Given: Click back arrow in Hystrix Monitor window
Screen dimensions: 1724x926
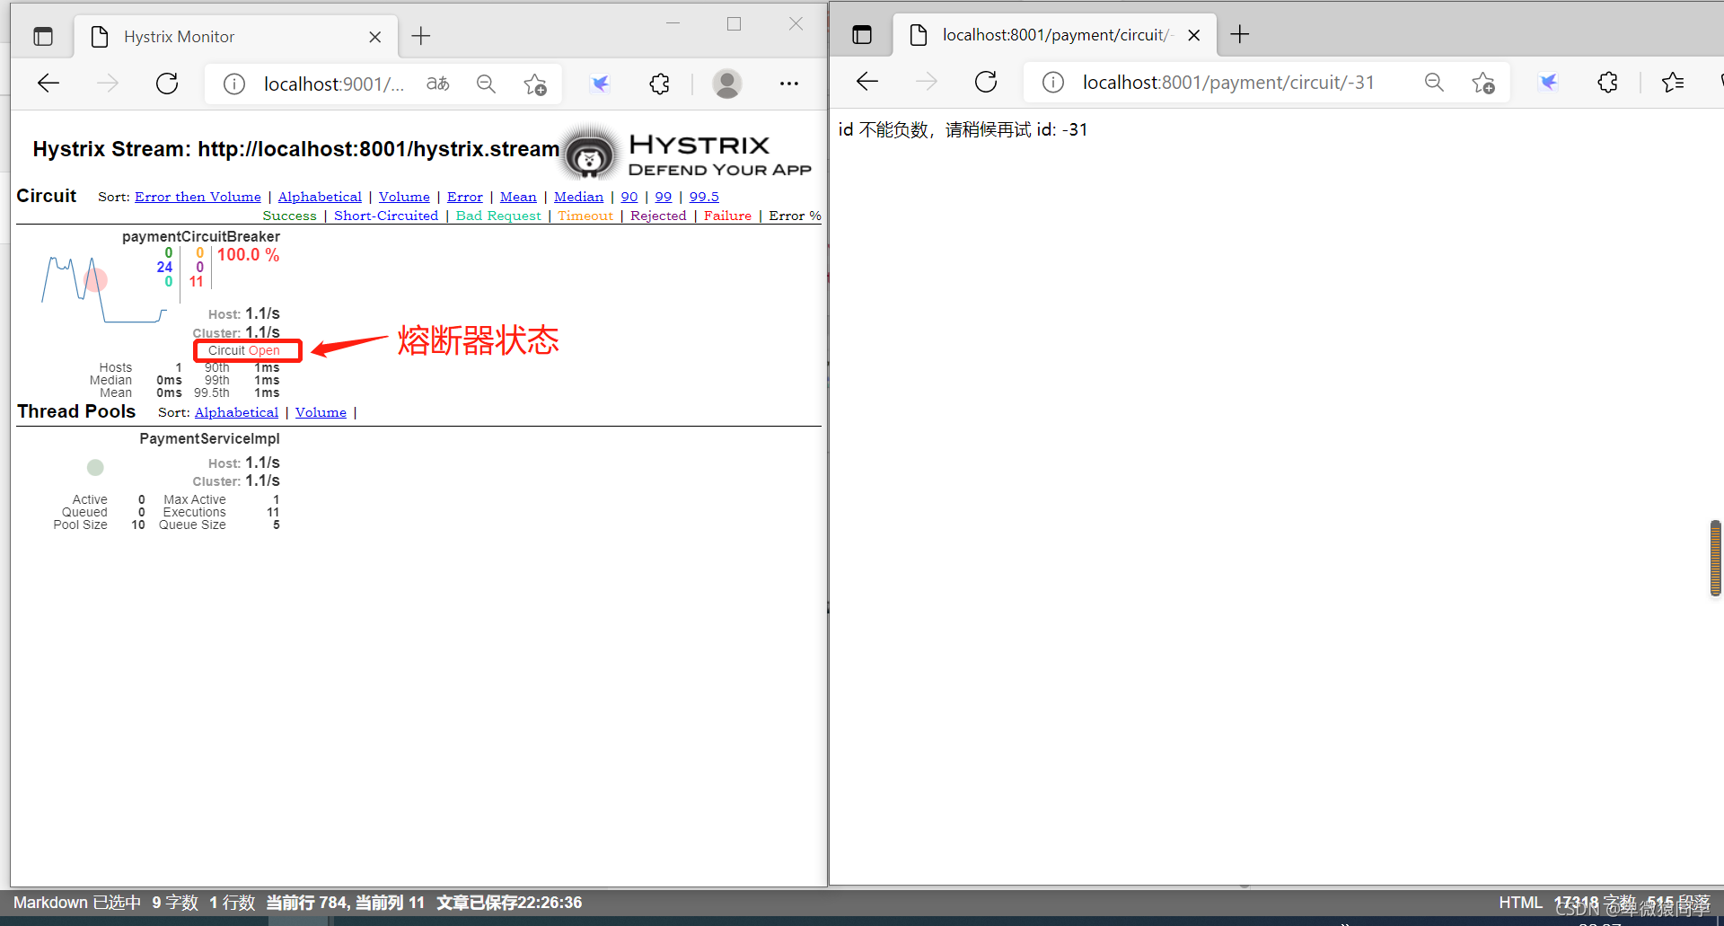Looking at the screenshot, I should [x=48, y=84].
